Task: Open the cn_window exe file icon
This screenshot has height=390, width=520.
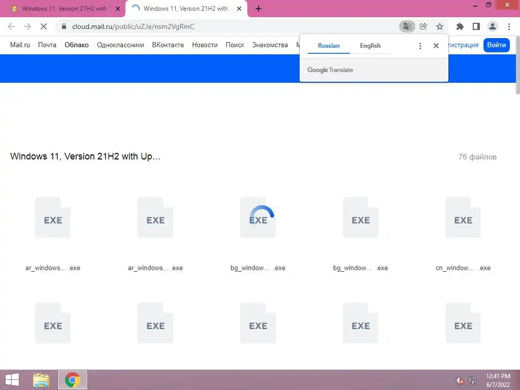Action: 463,217
